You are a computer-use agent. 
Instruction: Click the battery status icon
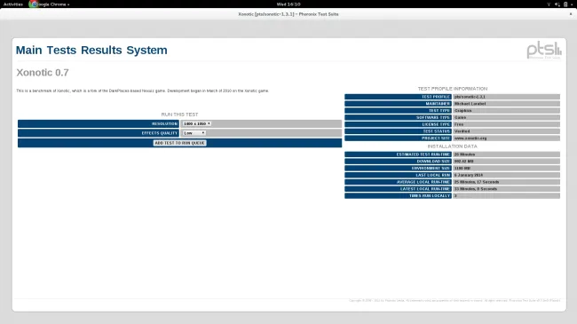[x=565, y=4]
